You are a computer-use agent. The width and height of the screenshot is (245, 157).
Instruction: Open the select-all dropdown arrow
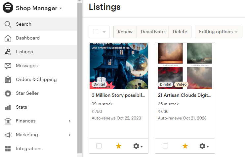[104, 32]
